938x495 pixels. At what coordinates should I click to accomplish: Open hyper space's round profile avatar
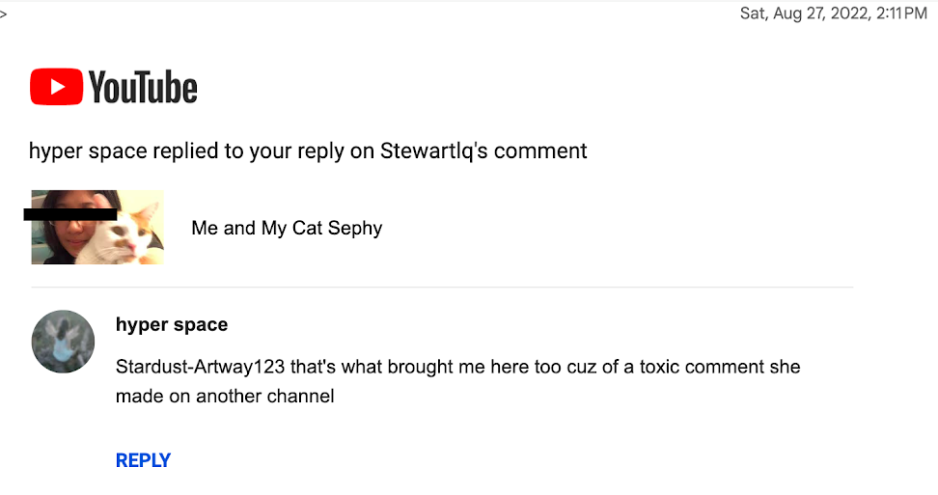64,342
